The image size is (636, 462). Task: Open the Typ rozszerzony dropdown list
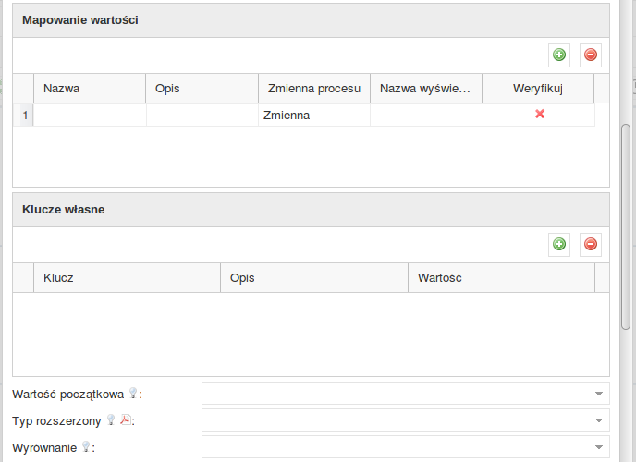pyautogui.click(x=599, y=420)
